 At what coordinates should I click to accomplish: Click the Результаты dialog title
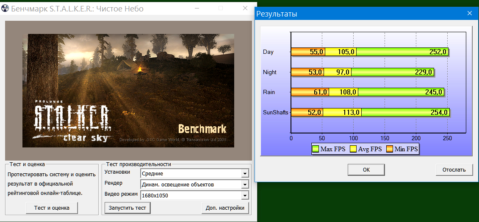click(x=277, y=14)
